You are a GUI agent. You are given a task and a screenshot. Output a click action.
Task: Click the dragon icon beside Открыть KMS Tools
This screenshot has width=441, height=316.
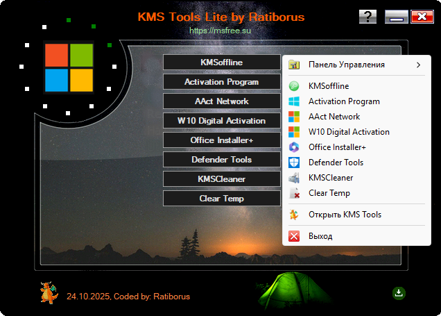click(294, 215)
